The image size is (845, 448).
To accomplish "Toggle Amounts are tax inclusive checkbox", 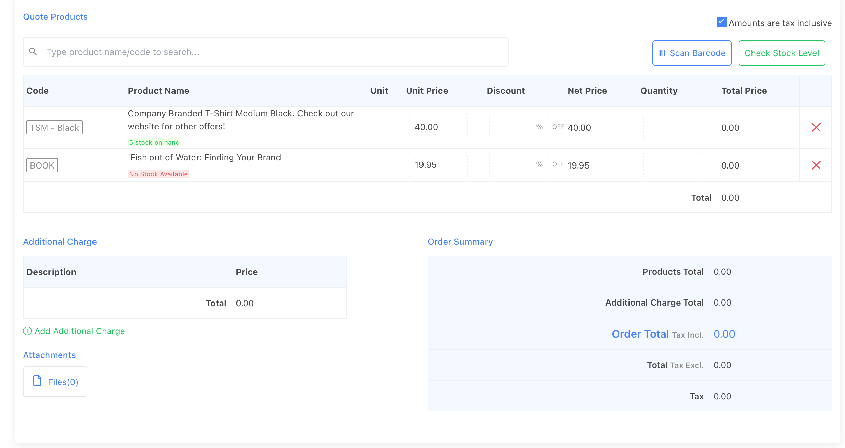I will pyautogui.click(x=721, y=22).
